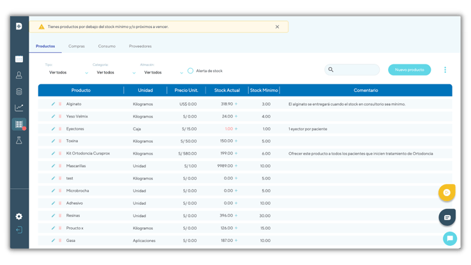This screenshot has width=471, height=265.
Task: Edit the Kit Ortodoncia Curaprox product
Action: (x=53, y=153)
